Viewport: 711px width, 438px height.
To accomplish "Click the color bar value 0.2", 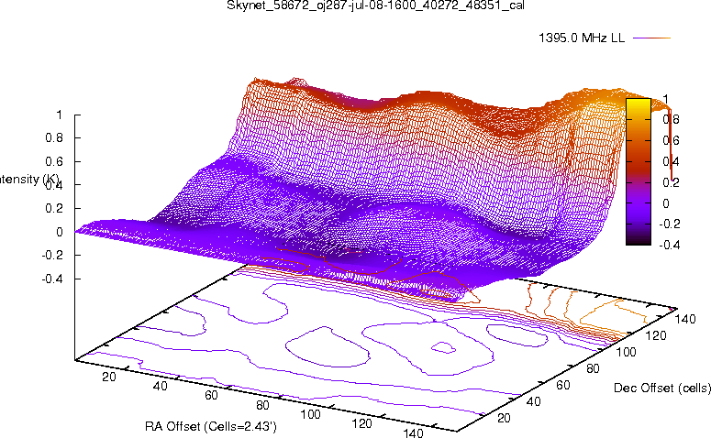I will pyautogui.click(x=671, y=182).
